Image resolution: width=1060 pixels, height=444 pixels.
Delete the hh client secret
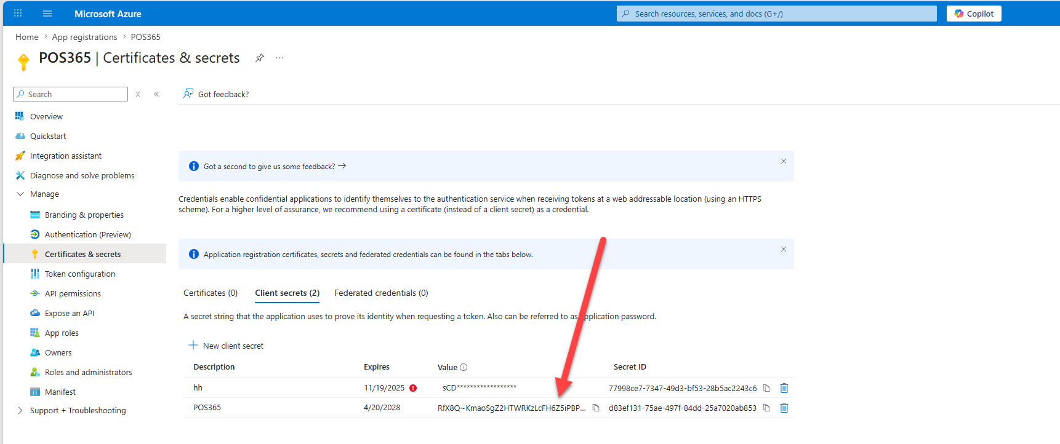point(784,388)
